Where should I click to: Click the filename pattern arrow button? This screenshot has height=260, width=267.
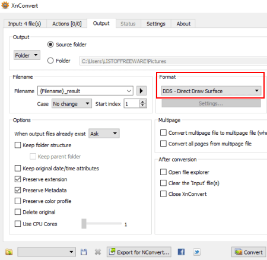tap(141, 91)
